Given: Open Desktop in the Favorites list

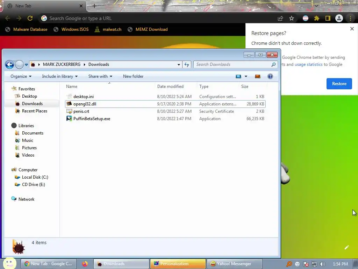Looking at the screenshot, I should (29, 96).
